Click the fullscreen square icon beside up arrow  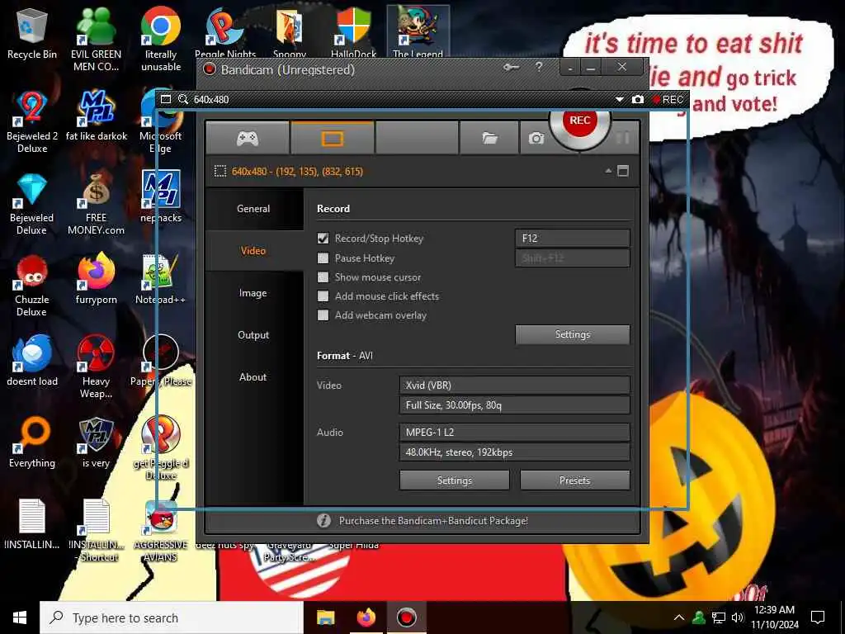(x=623, y=171)
